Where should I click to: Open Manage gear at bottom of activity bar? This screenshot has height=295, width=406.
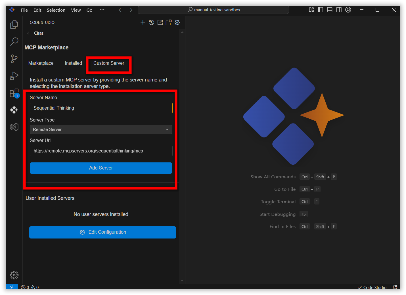[14, 275]
